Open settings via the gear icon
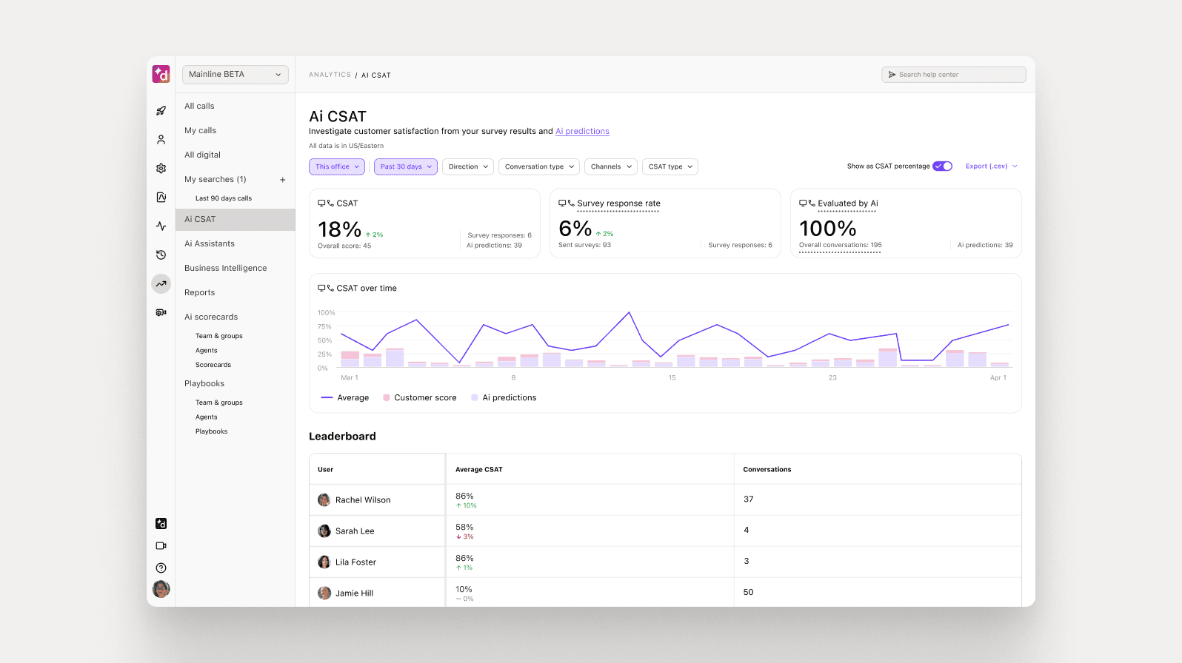1182x663 pixels. click(161, 169)
